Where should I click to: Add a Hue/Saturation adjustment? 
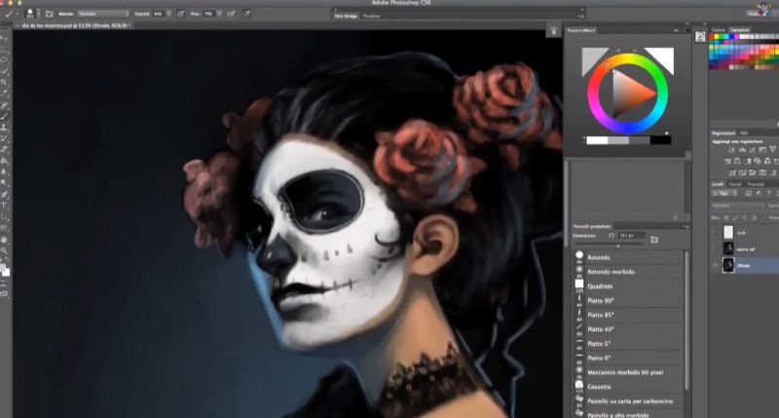point(726,161)
